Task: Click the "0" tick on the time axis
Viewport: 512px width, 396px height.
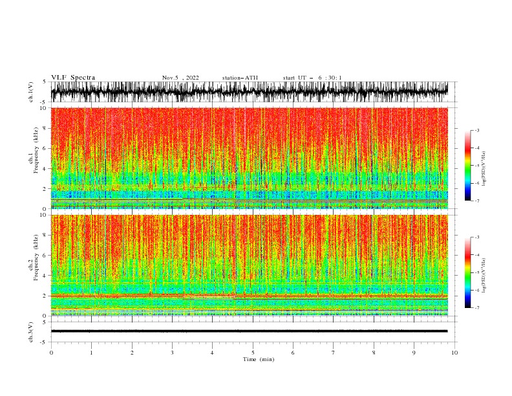Action: tap(51, 353)
